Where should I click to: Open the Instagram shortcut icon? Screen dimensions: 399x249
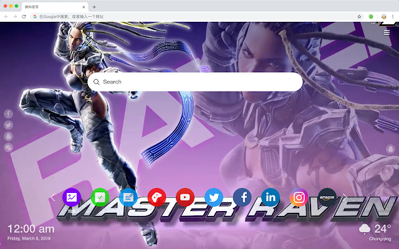pos(299,197)
